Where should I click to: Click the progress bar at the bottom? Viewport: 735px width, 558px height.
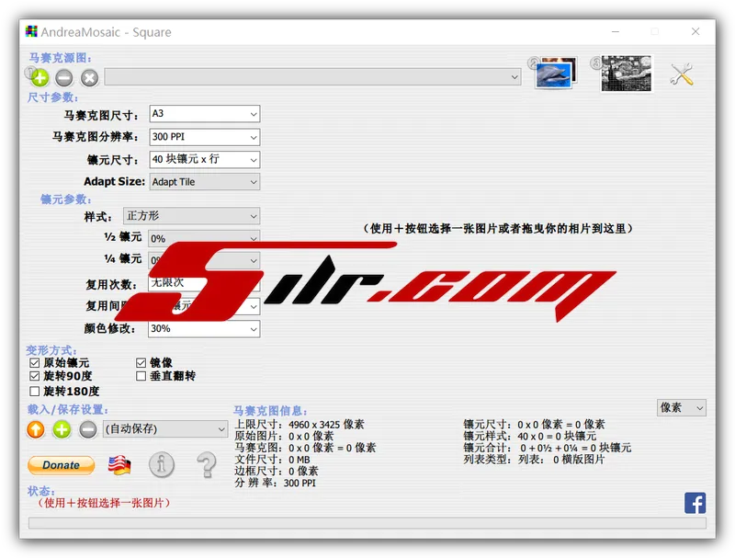367,523
